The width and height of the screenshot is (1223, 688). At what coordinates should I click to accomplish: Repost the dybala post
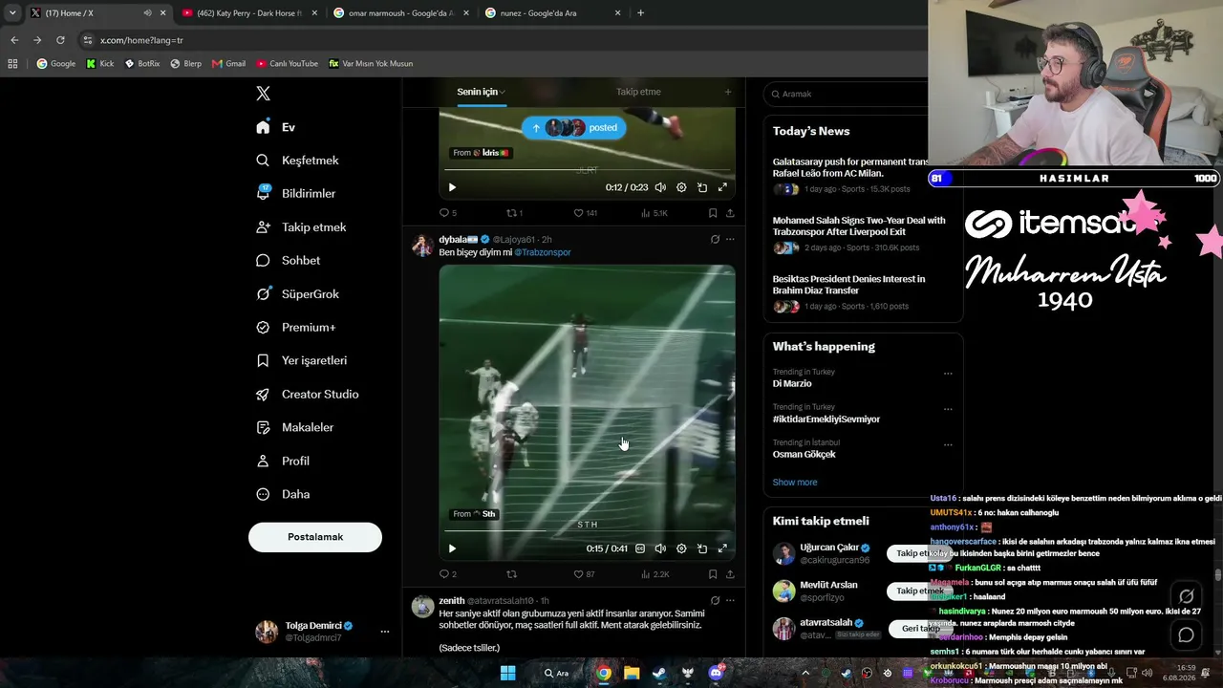[511, 574]
